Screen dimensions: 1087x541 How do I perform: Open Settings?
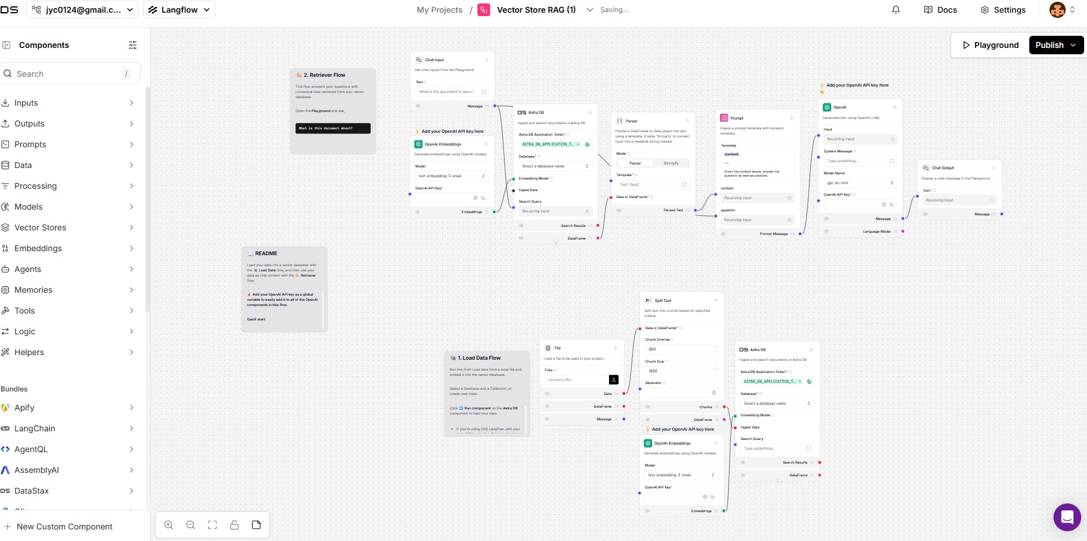click(1003, 10)
